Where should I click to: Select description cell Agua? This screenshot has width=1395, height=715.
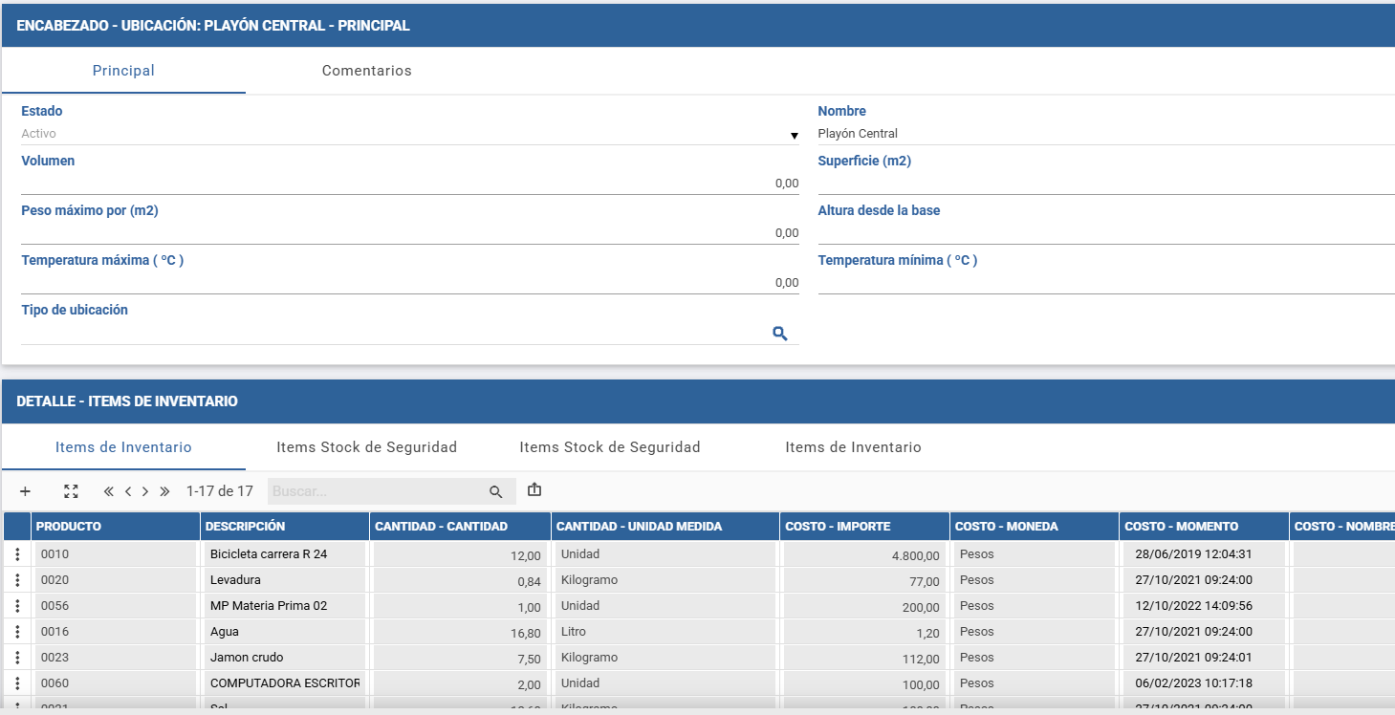[284, 632]
